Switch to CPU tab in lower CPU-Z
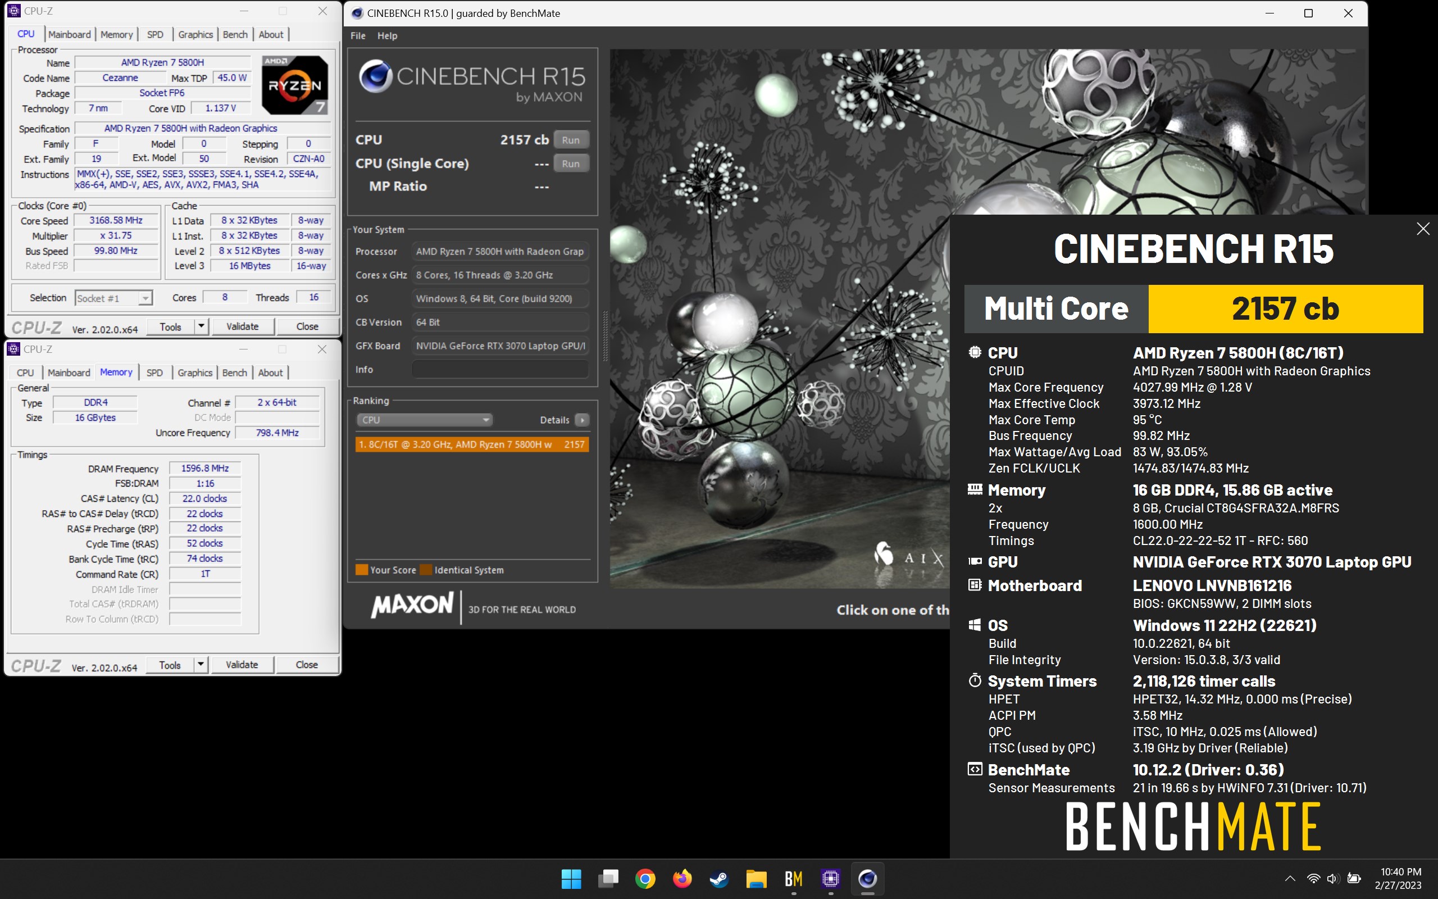Viewport: 1438px width, 899px height. (25, 373)
